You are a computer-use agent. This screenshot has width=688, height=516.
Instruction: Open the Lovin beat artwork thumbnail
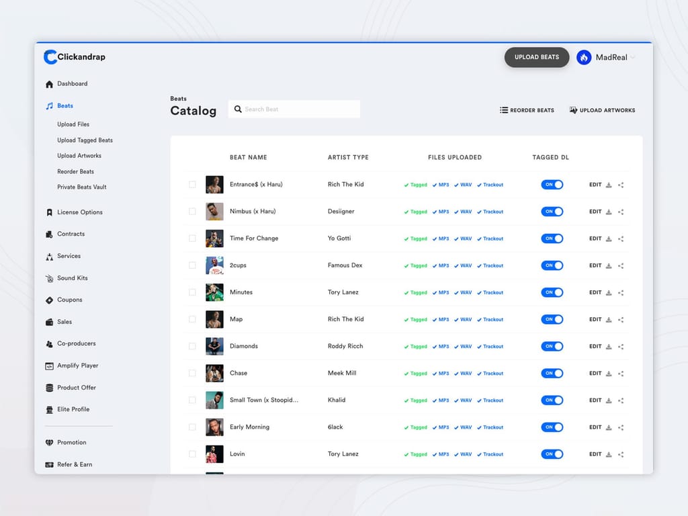pos(214,454)
